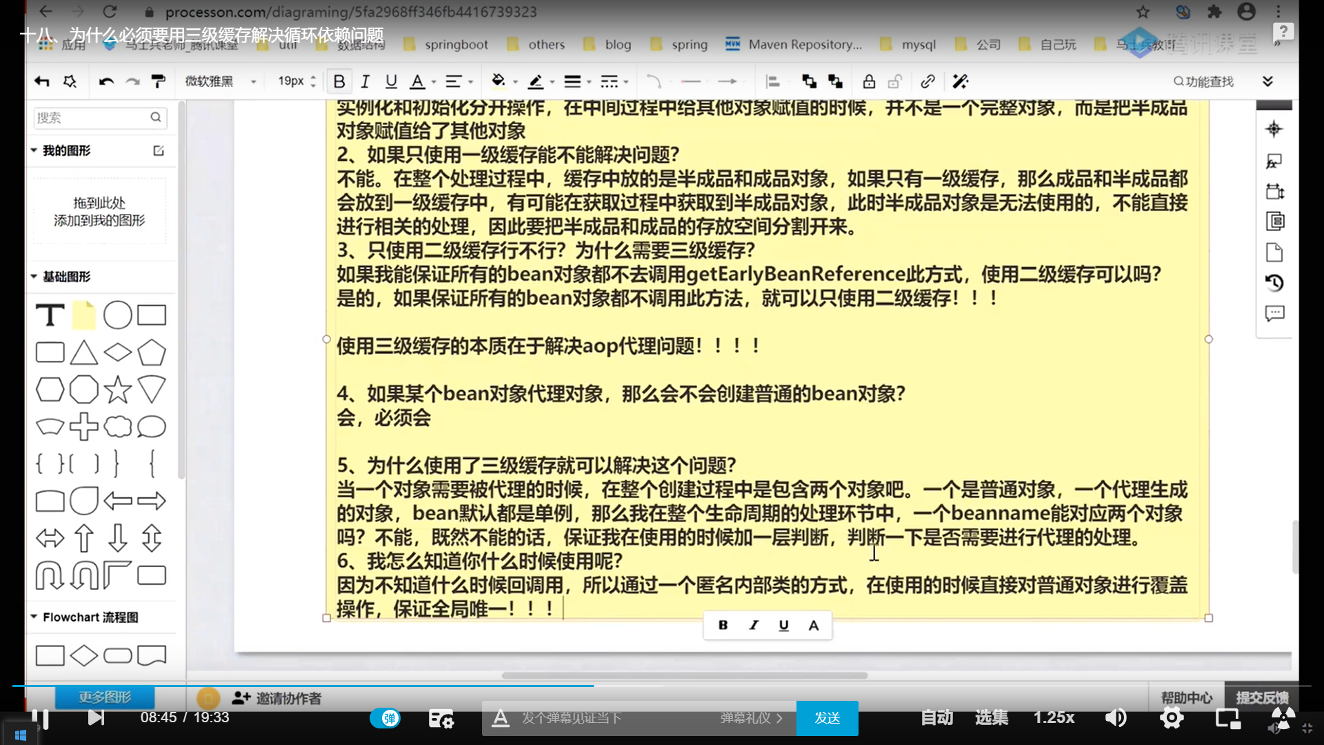This screenshot has width=1324, height=745.
Task: Open the comments icon in right sidebar
Action: [1274, 314]
